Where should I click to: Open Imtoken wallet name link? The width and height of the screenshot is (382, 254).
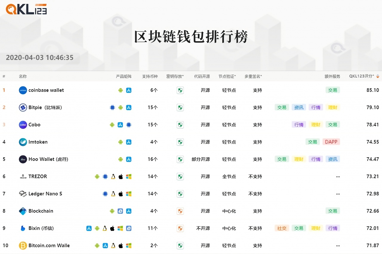pos(38,142)
